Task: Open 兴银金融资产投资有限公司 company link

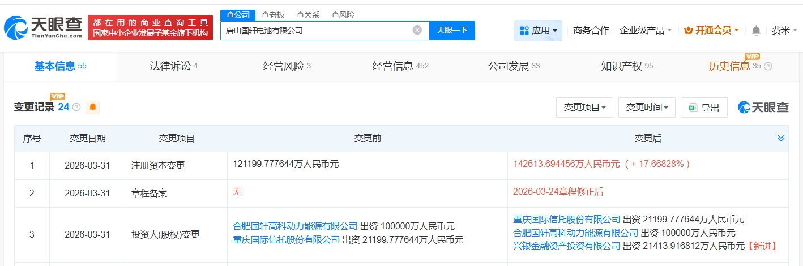Action: pyautogui.click(x=567, y=246)
